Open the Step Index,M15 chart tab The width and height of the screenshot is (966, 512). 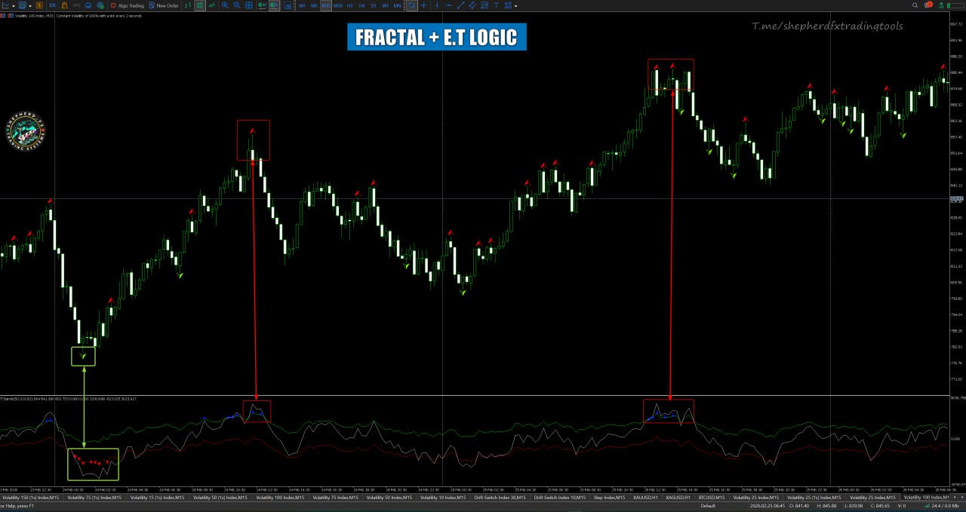tap(610, 498)
